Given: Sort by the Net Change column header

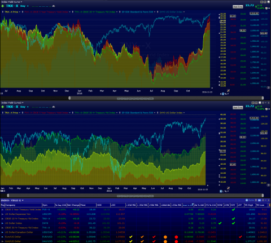Looking at the screenshot, I should (73, 205).
